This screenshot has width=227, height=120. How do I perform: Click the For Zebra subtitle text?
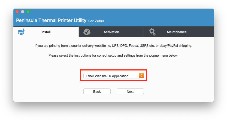pos(96,21)
